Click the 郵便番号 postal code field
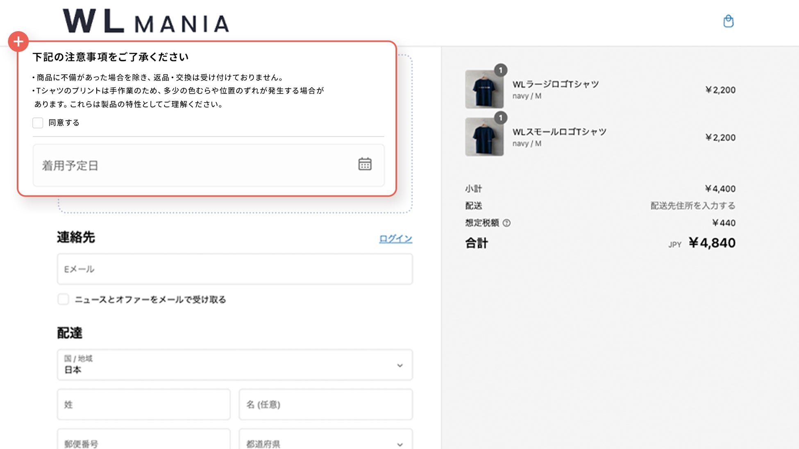The image size is (799, 449). (x=143, y=442)
